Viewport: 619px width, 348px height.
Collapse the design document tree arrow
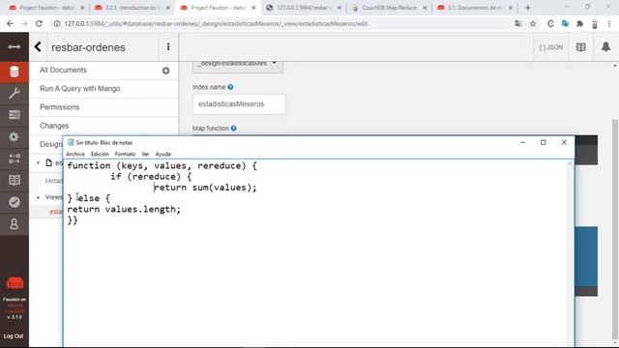coord(39,163)
